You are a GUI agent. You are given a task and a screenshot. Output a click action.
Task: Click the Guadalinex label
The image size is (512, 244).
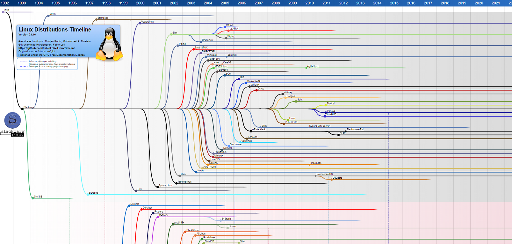209,238
